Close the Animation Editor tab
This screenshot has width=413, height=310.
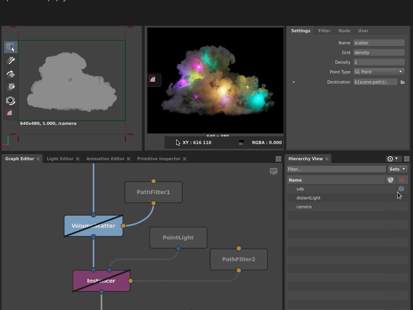[129, 159]
